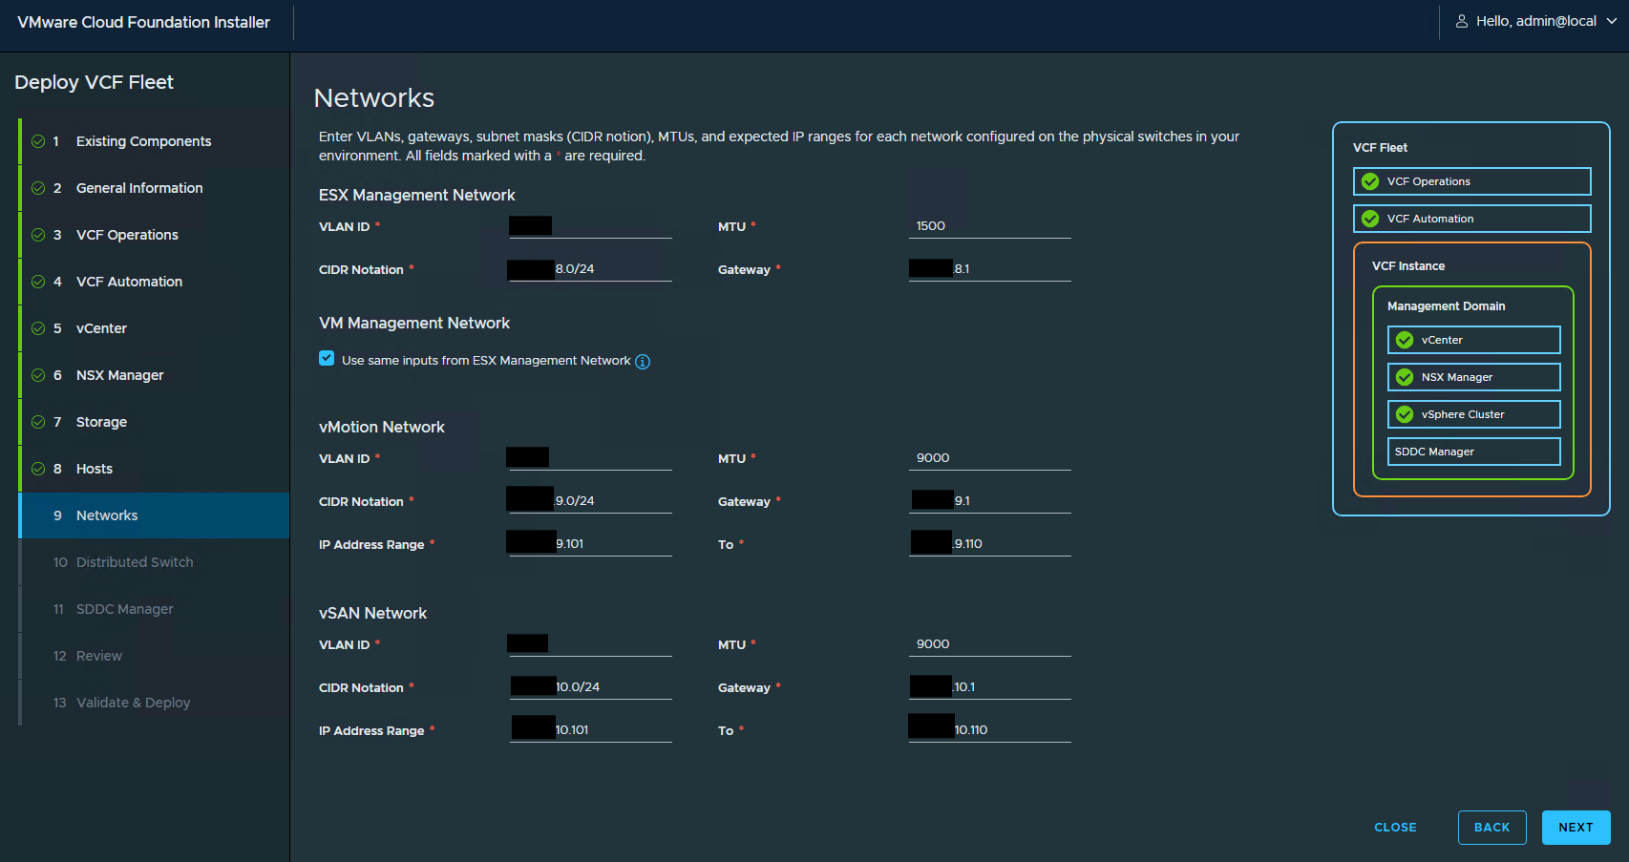The height and width of the screenshot is (862, 1629).
Task: Click the ESX Management CIDR Notation field
Action: coord(591,269)
